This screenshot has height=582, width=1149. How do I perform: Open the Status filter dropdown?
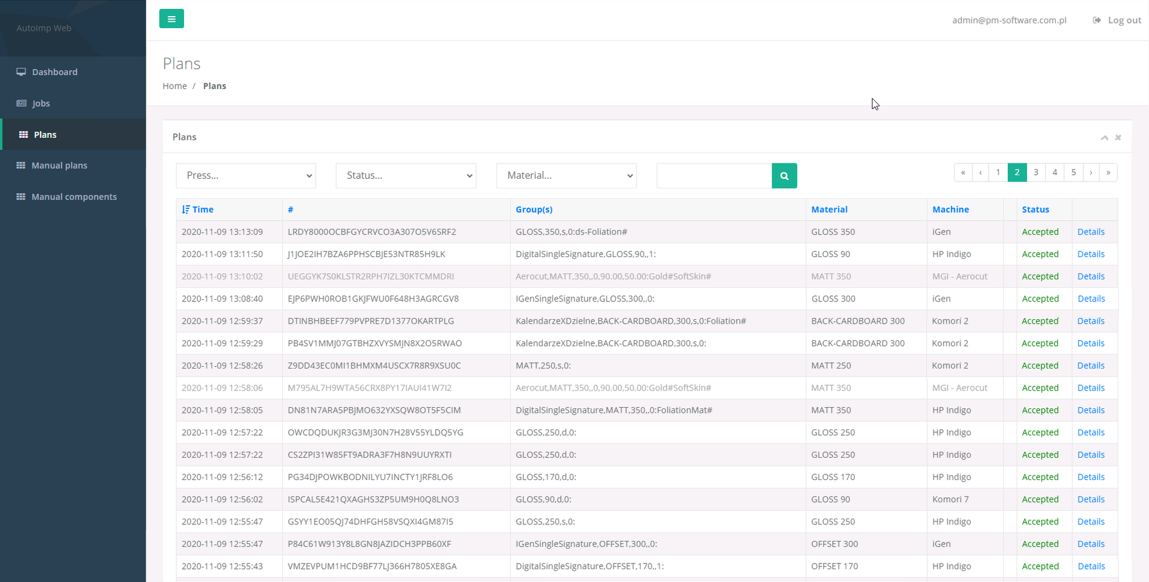pyautogui.click(x=405, y=176)
